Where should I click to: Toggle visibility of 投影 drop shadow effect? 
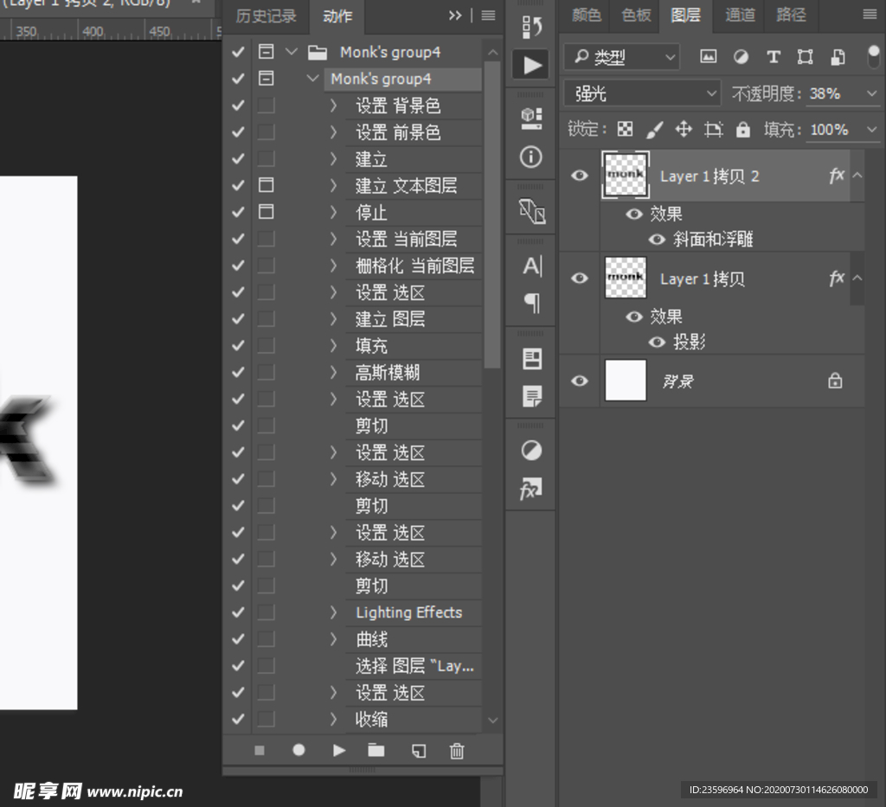657,342
